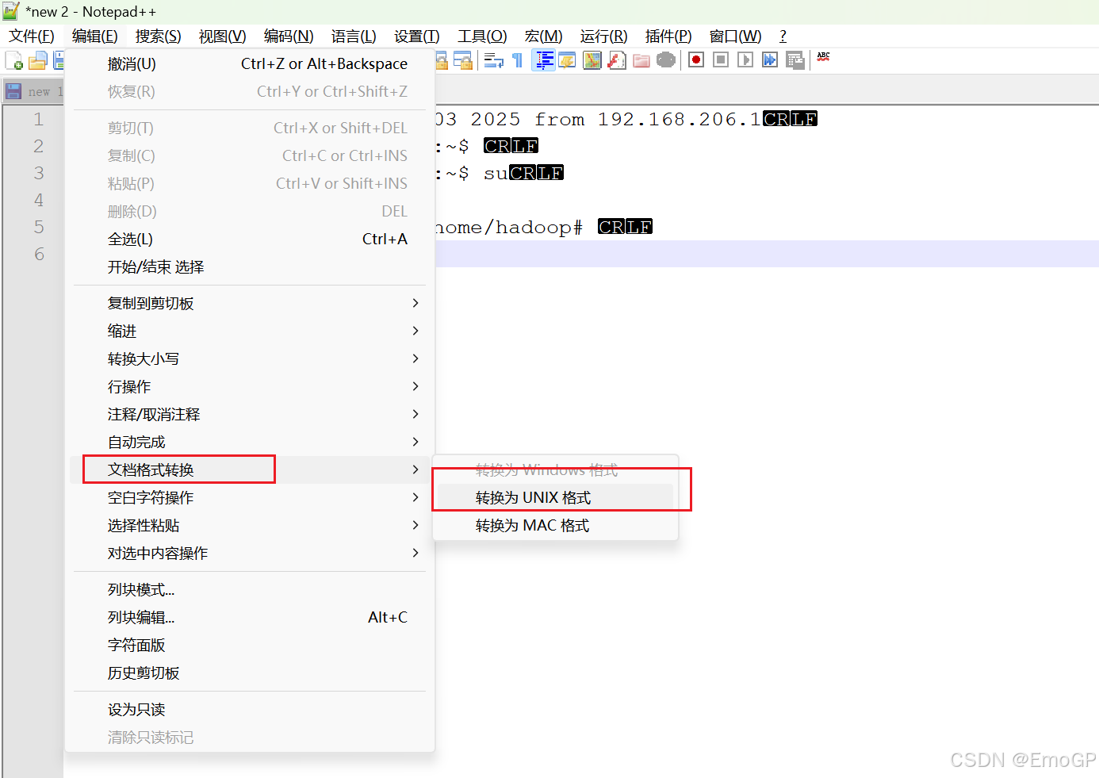The image size is (1099, 778).
Task: Open the 工具(O) menu
Action: coord(482,36)
